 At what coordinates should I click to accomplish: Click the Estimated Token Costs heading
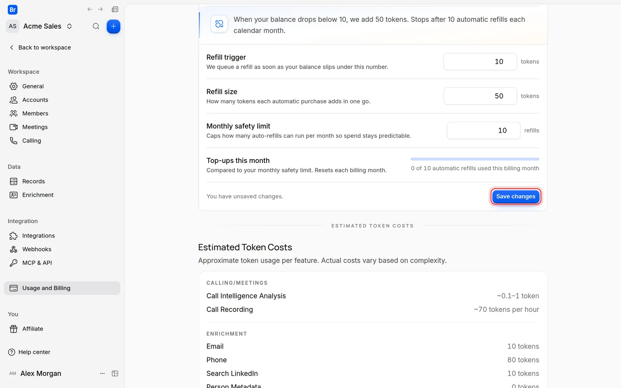click(x=245, y=247)
